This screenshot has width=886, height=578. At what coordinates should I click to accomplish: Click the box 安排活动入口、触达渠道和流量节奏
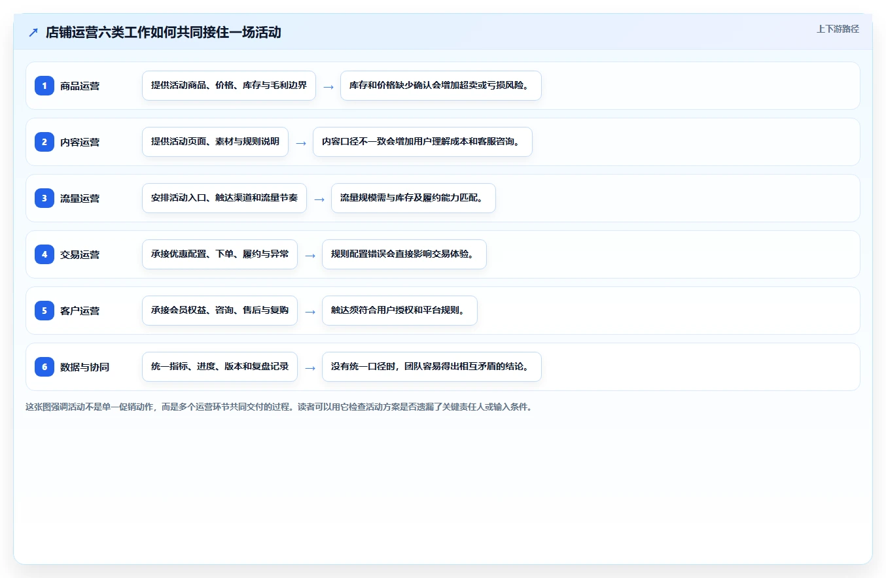(224, 198)
